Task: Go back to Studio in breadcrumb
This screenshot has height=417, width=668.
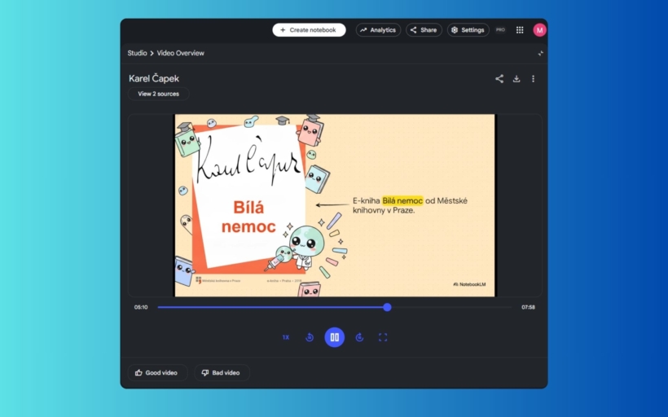Action: (137, 53)
